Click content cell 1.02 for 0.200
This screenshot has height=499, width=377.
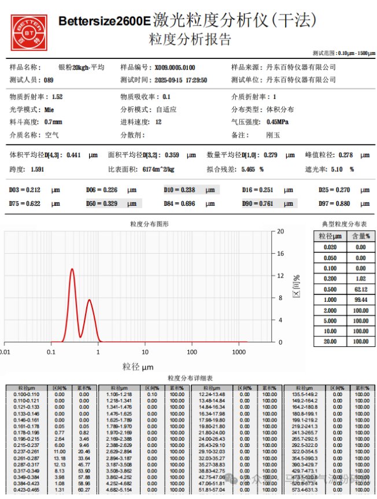click(361, 279)
